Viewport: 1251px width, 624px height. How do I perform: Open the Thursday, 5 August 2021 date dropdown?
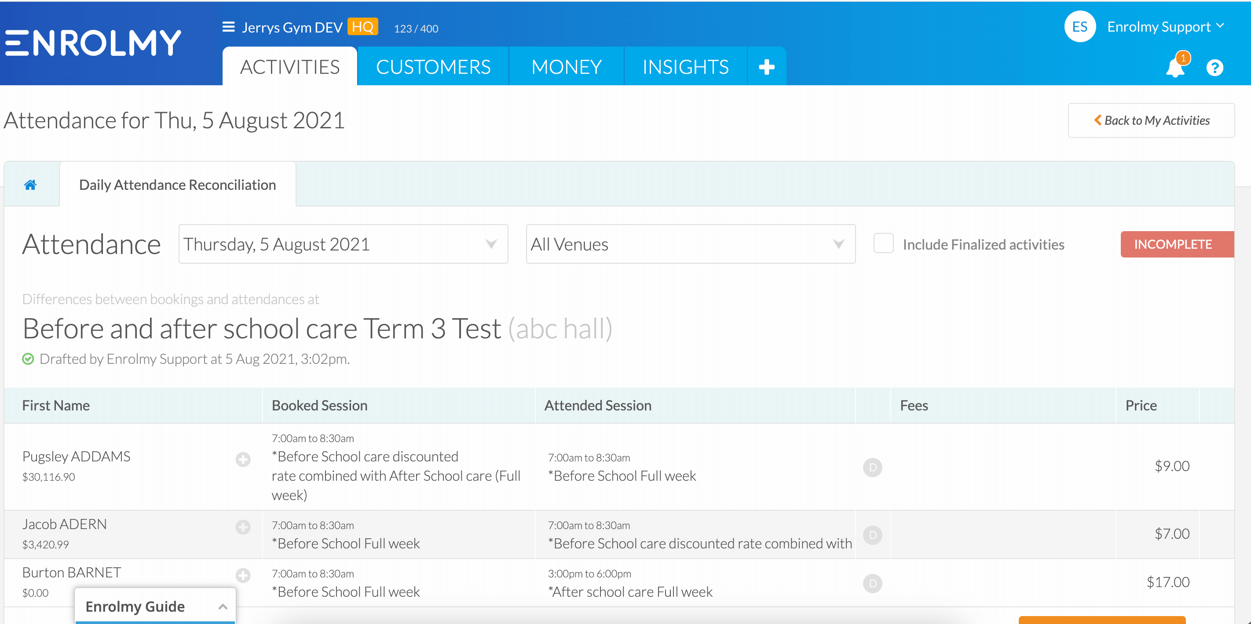[x=344, y=244]
